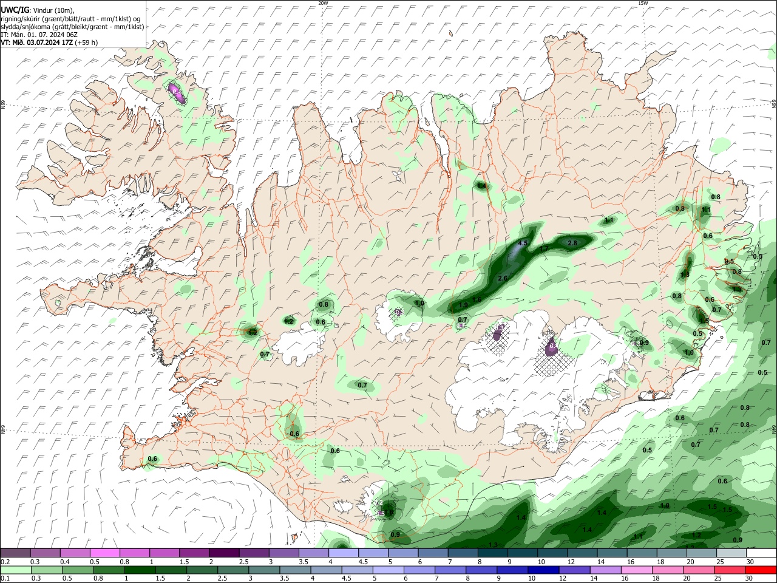Image resolution: width=777 pixels, height=583 pixels.
Task: Click the 0.2 number label in the snow legend
Action: 5,561
